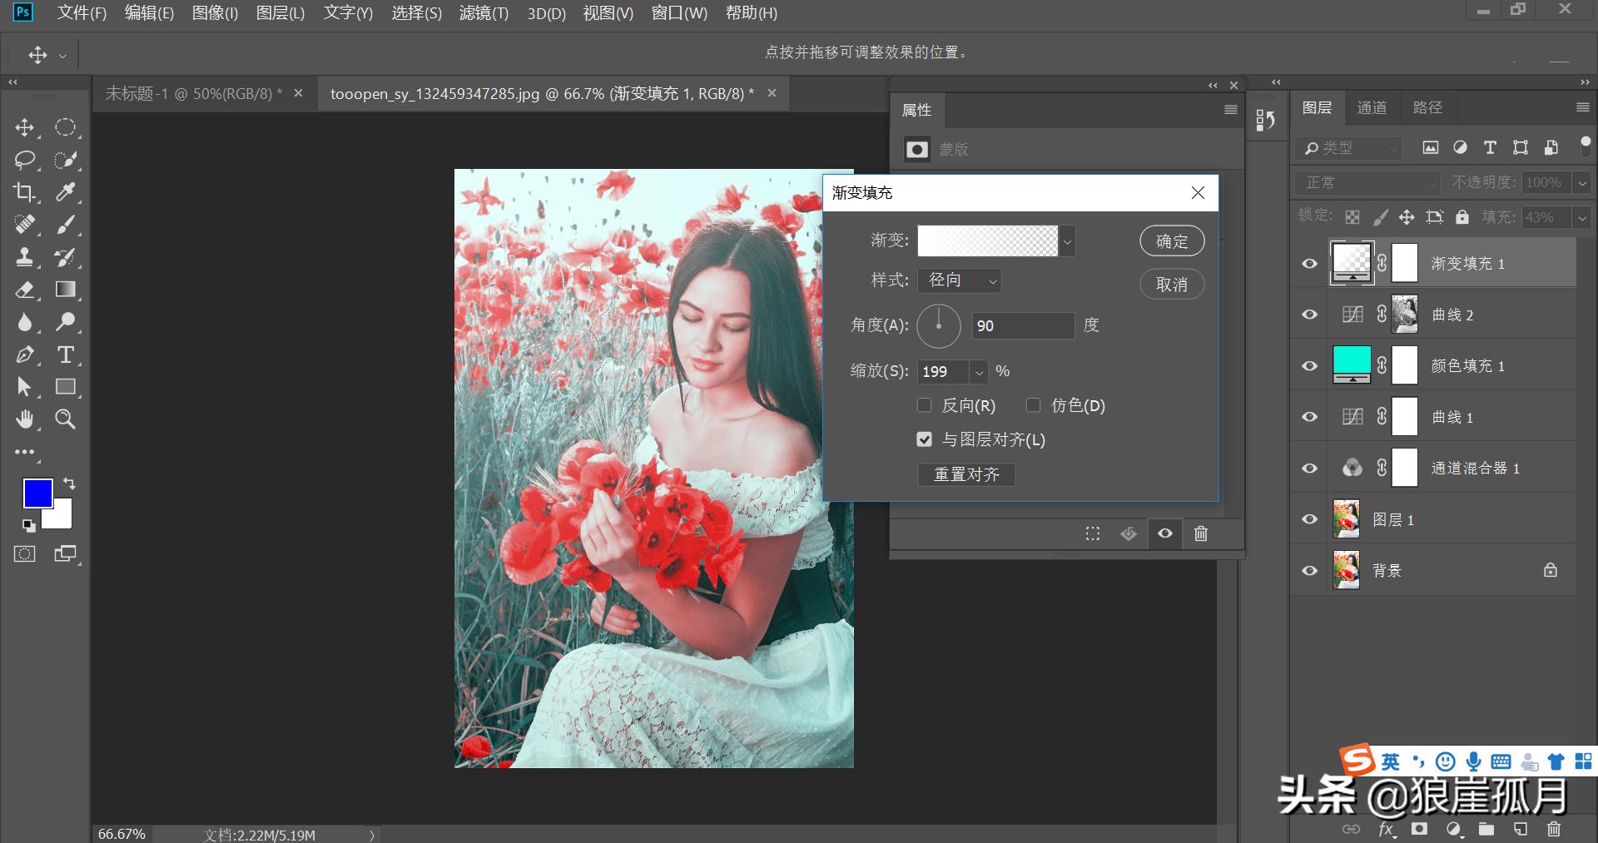Click the Add layer mask icon at panel bottom
The image size is (1598, 843).
(1421, 829)
